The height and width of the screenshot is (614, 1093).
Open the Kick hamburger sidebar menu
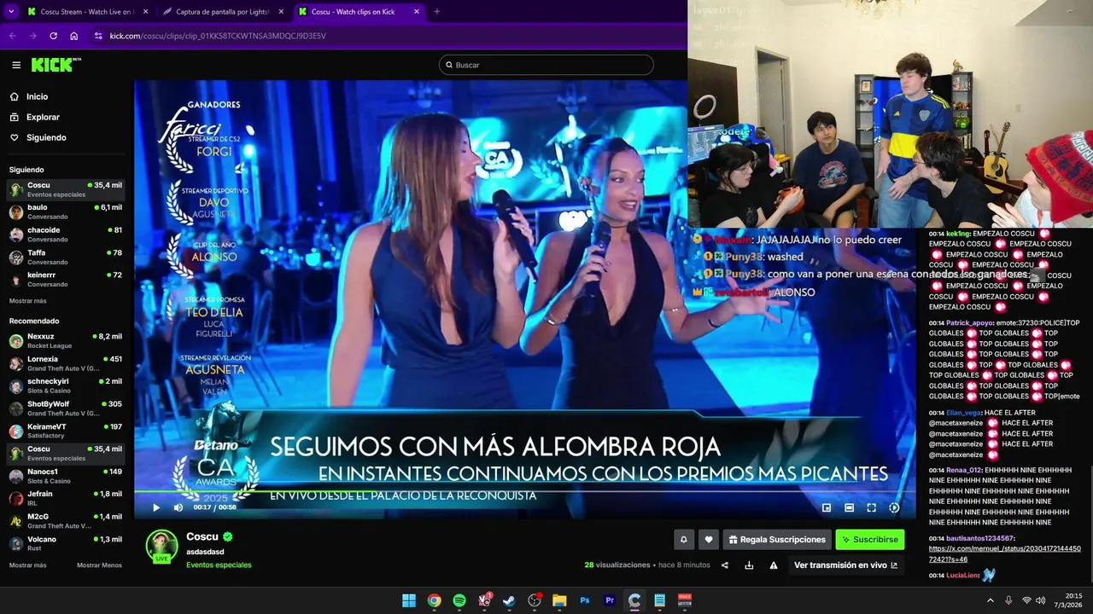(16, 65)
